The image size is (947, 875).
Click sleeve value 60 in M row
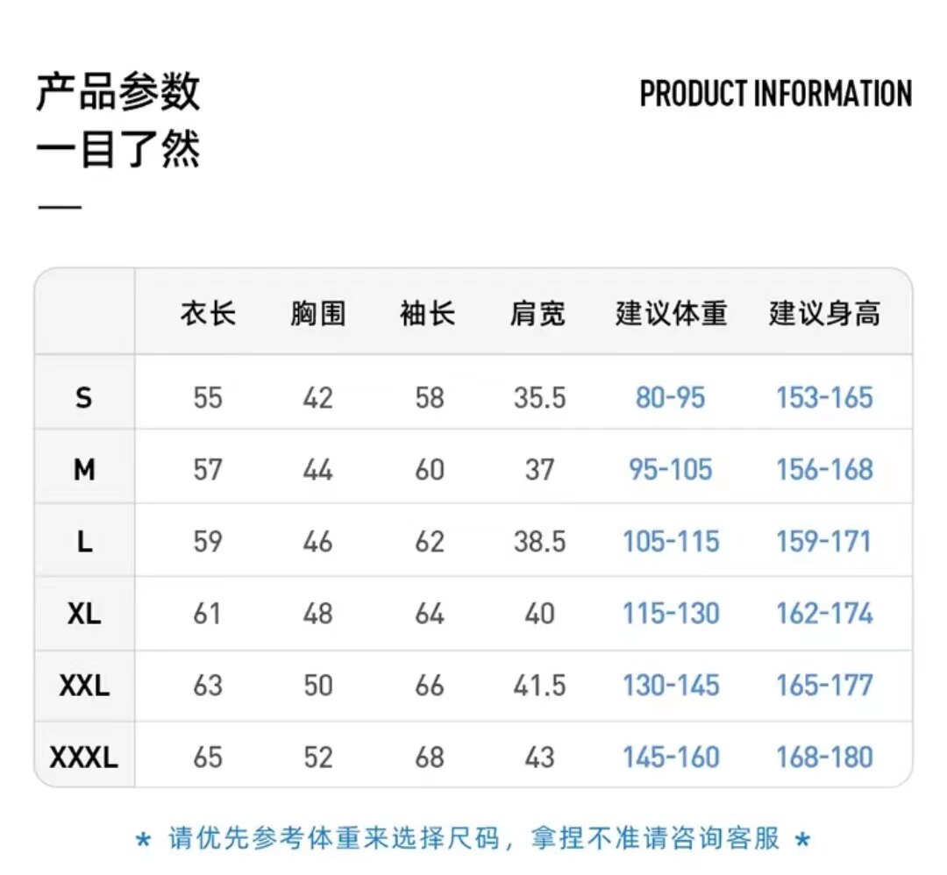430,470
